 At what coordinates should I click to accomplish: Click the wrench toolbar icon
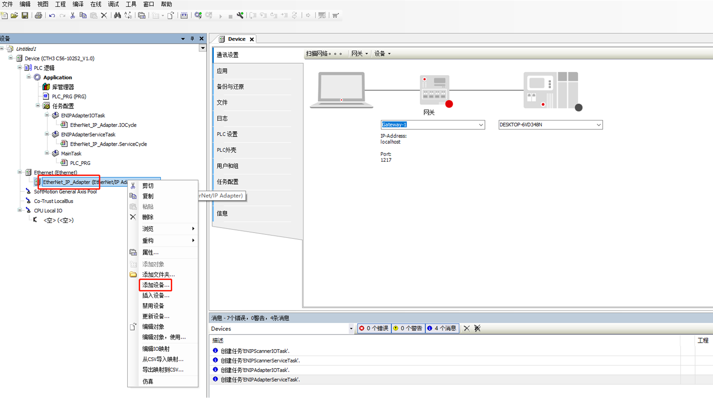click(240, 16)
